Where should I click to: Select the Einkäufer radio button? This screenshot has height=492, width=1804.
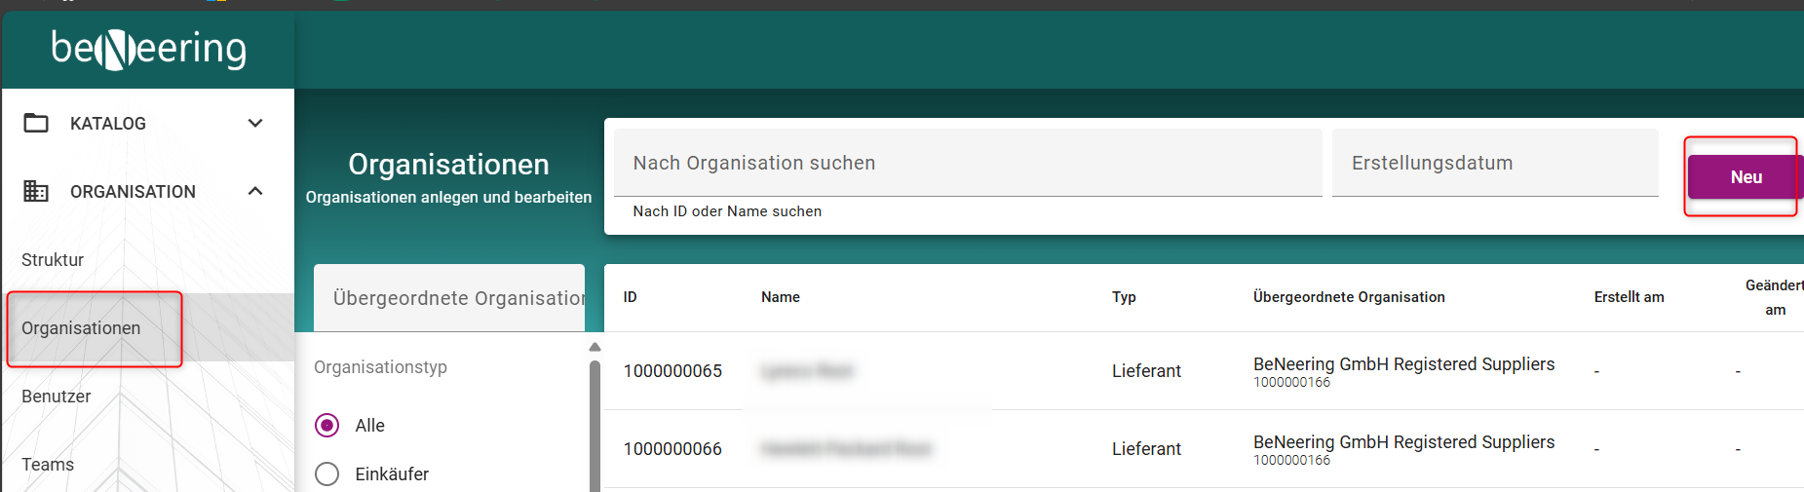[327, 474]
